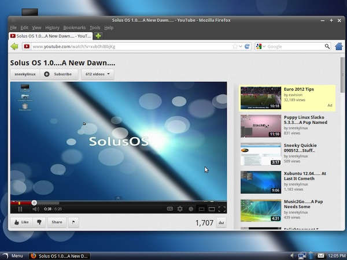This screenshot has width=347, height=260.
Task: Open the History menu
Action: click(x=52, y=28)
